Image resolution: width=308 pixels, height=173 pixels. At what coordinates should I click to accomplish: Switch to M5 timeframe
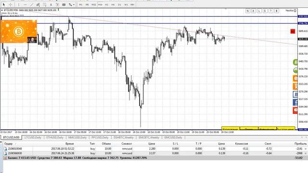click(87, 4)
